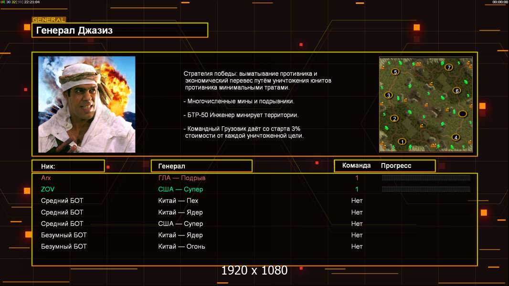Click General Джазиз portrait image
509x286 pixels.
click(87, 104)
